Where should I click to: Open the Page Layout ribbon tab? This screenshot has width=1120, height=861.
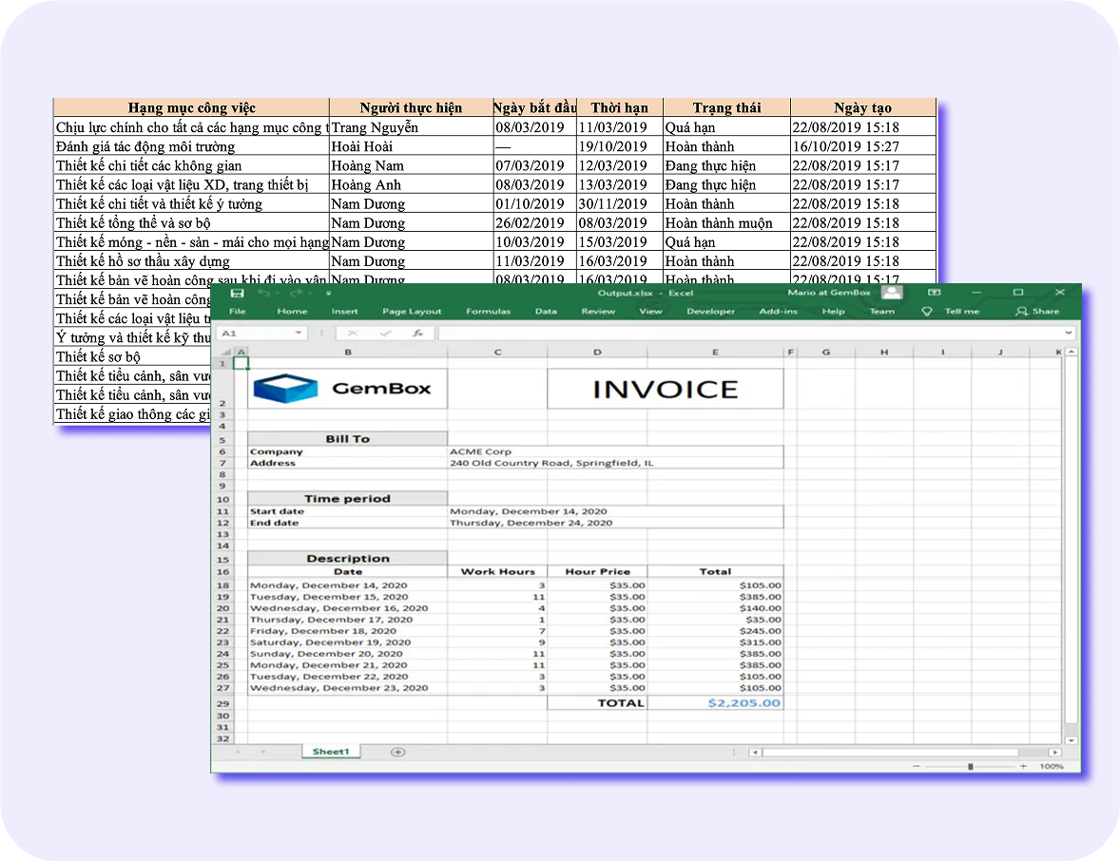point(412,312)
